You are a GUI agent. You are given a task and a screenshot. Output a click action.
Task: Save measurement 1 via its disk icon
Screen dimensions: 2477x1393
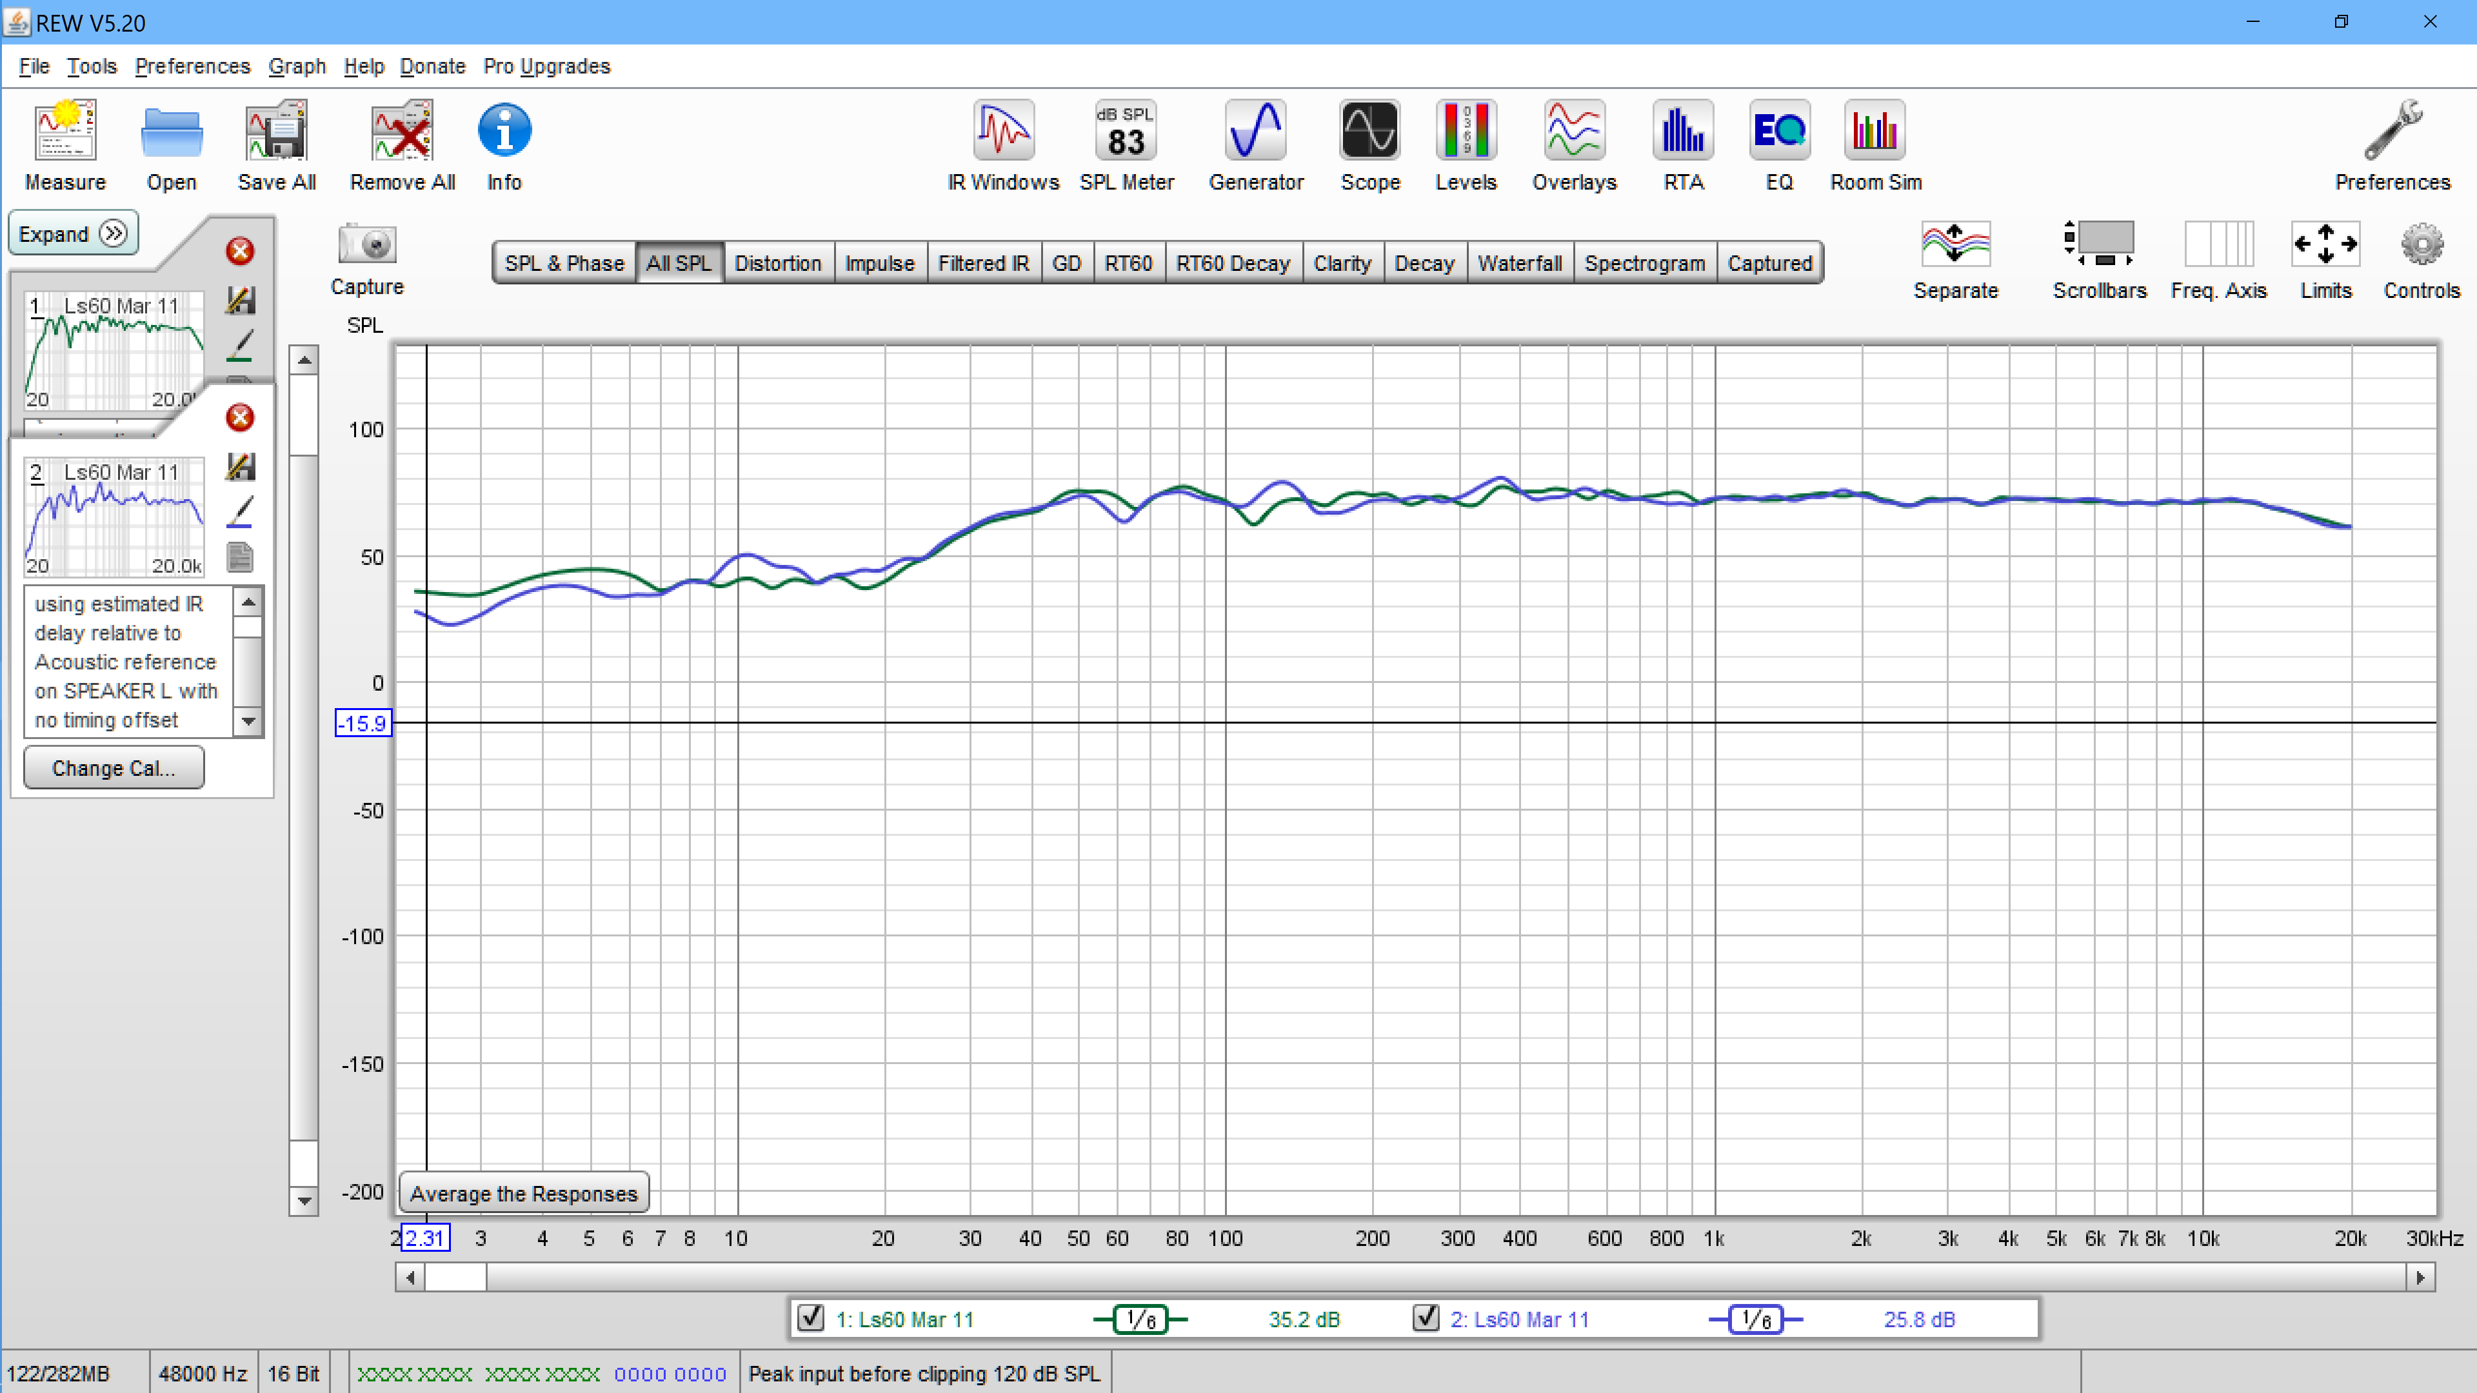[x=241, y=301]
